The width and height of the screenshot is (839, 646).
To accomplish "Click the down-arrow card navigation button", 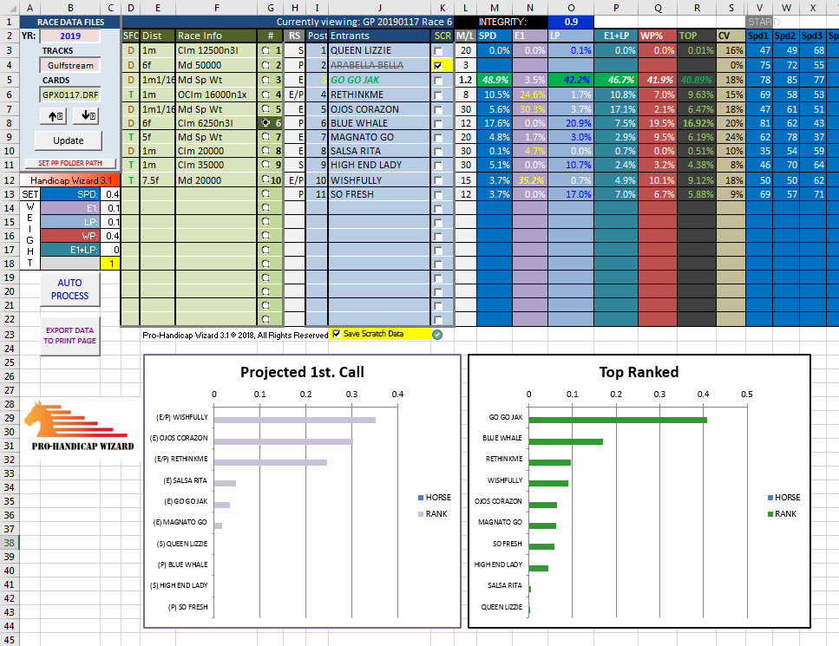I will click(x=88, y=115).
